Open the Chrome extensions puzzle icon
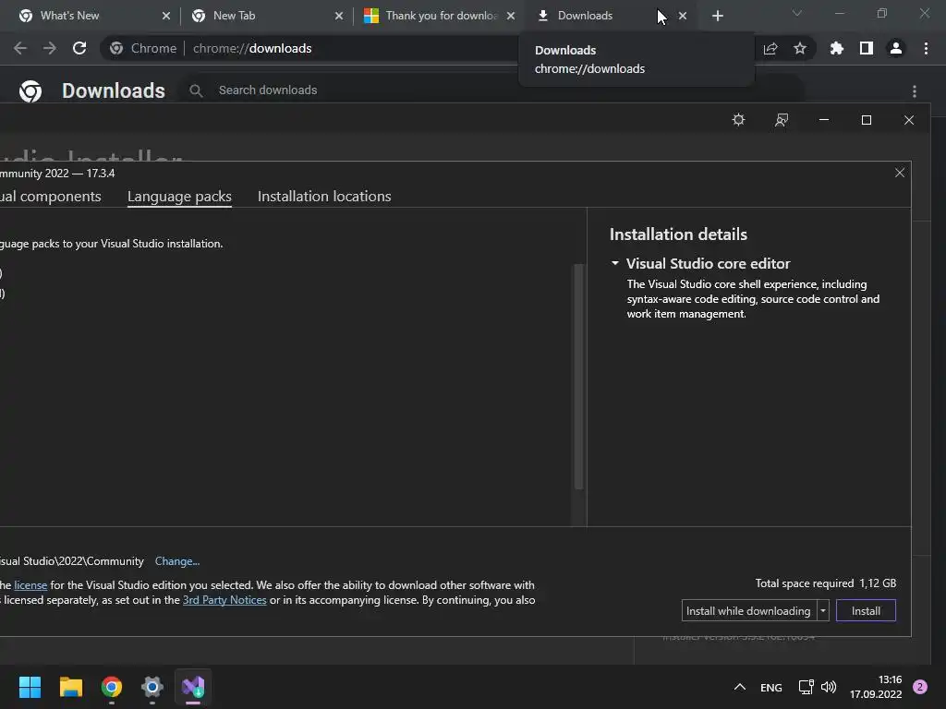Viewport: 946px width, 709px height. click(836, 48)
